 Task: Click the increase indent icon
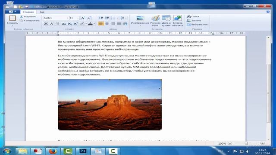point(107,18)
